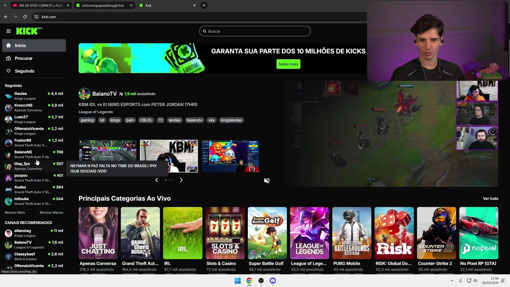This screenshot has height=287, width=510.
Task: Open purpou followed channel
Action: (34, 178)
